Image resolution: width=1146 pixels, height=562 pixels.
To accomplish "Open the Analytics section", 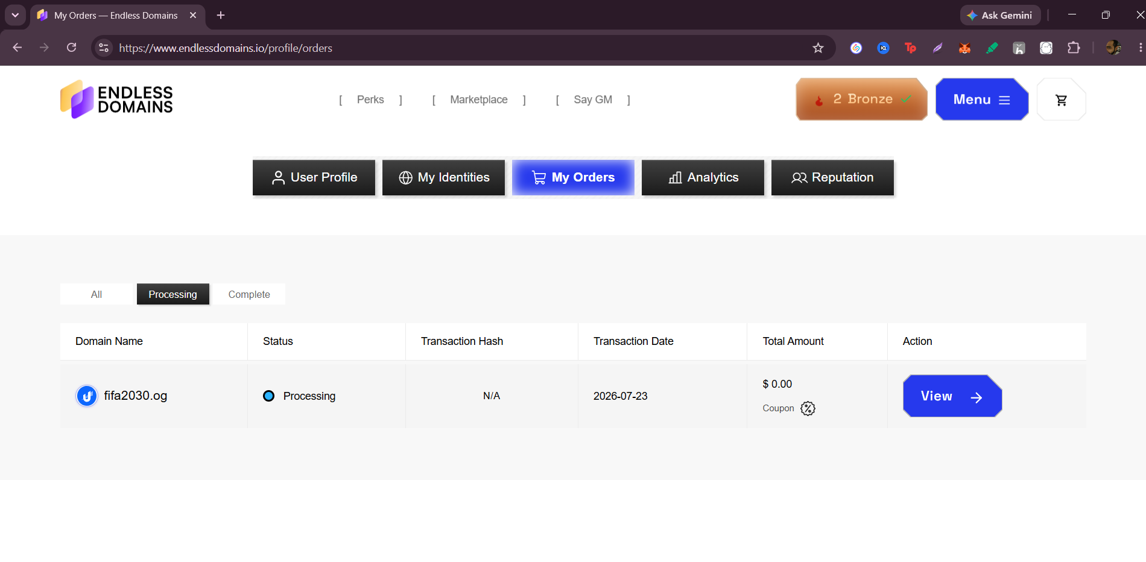I will tap(703, 177).
